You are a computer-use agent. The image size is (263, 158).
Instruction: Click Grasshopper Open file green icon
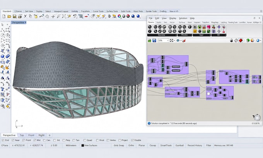[x=149, y=41]
